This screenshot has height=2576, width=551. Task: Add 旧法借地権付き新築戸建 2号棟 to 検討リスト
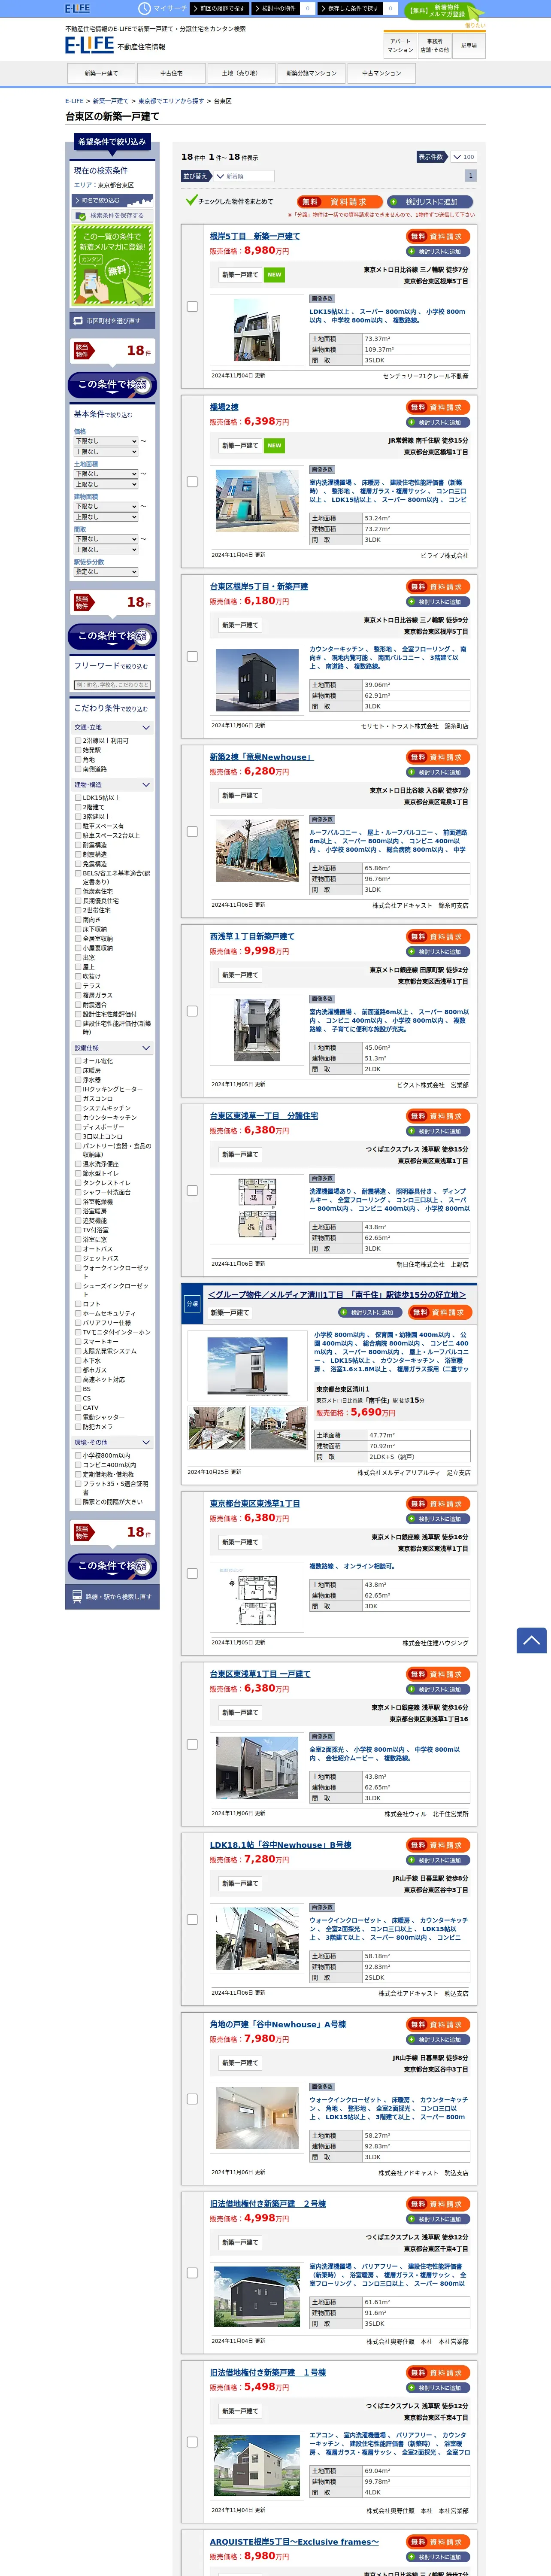click(439, 2219)
